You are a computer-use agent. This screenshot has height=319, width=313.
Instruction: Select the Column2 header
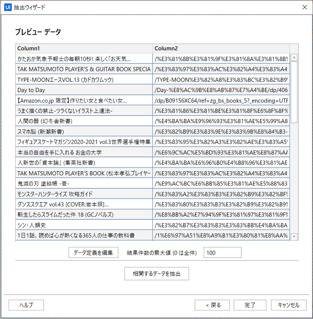coord(221,49)
